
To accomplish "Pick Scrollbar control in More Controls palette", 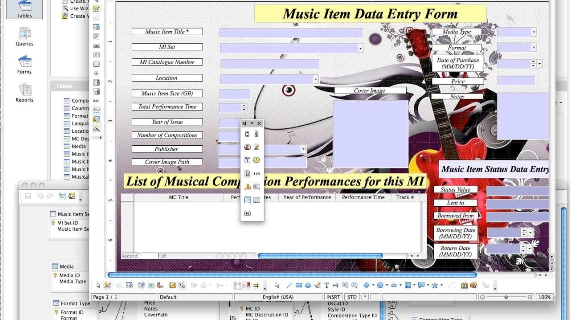I will (x=256, y=134).
